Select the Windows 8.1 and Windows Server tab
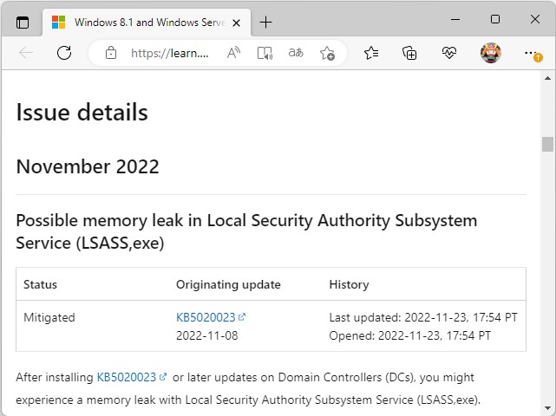 click(x=139, y=22)
